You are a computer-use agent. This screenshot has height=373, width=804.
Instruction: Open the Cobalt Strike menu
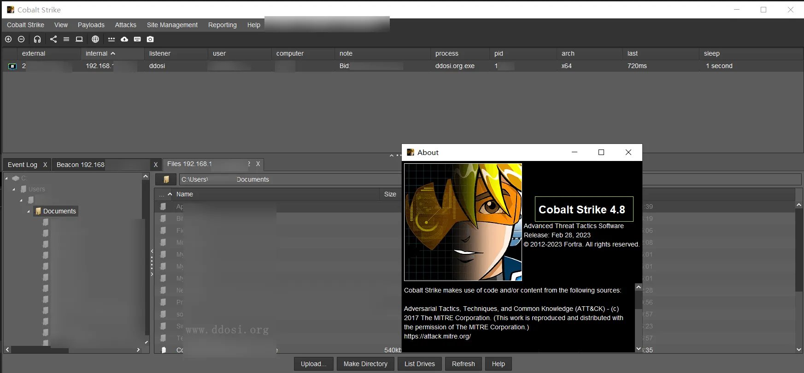(x=25, y=25)
